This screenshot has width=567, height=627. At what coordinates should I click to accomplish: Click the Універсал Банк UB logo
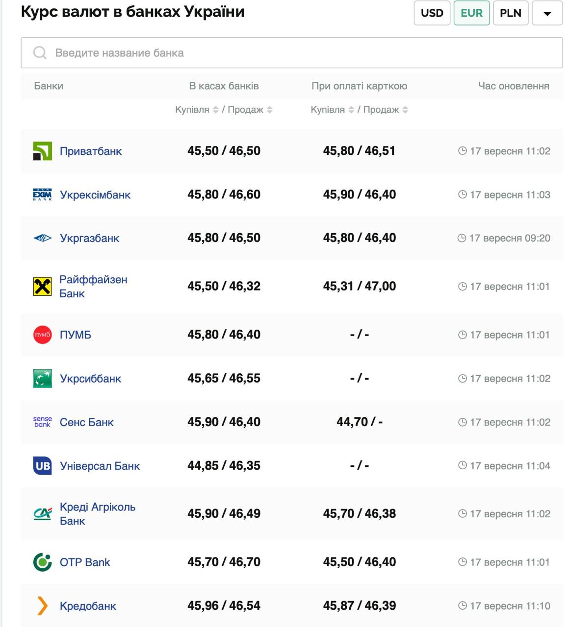pos(42,466)
